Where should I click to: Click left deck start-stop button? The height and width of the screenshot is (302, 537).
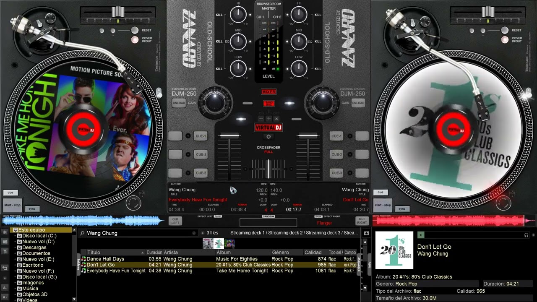coord(12,205)
